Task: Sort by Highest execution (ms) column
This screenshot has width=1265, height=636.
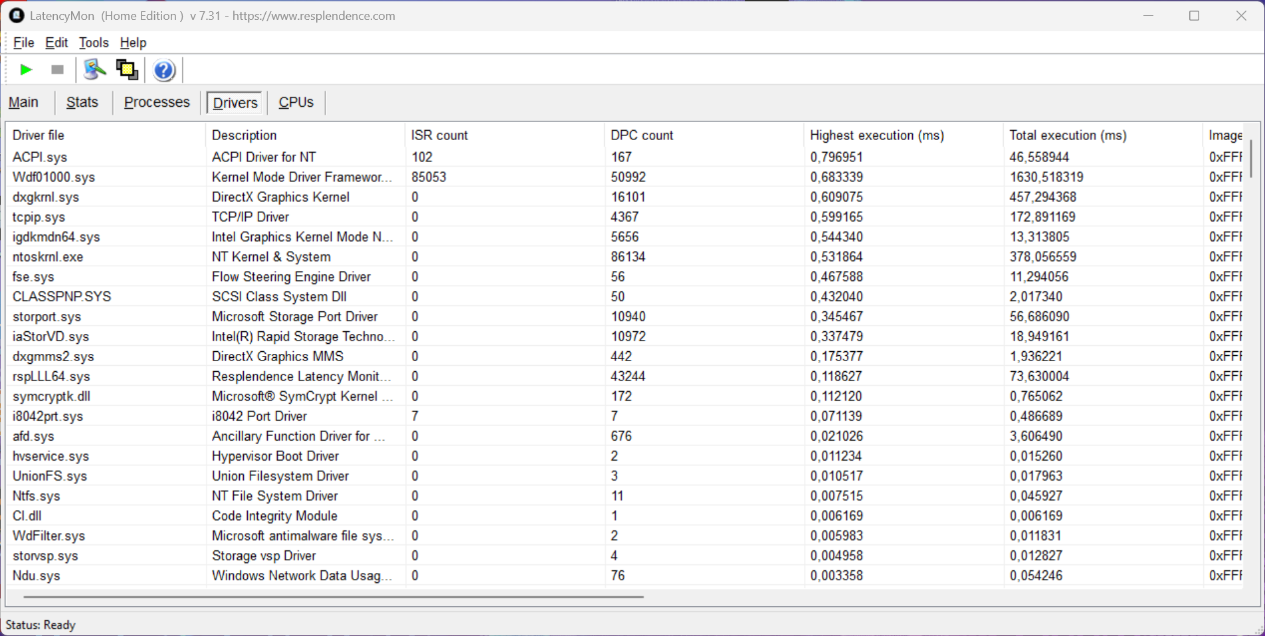Action: tap(876, 135)
